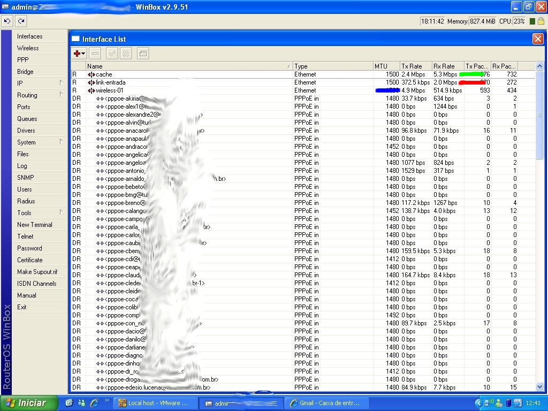This screenshot has width=548, height=411.
Task: Sort by Tx Pac... column header
Action: tap(477, 66)
